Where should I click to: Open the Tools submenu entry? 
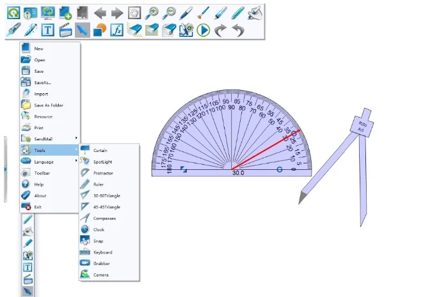click(x=50, y=150)
